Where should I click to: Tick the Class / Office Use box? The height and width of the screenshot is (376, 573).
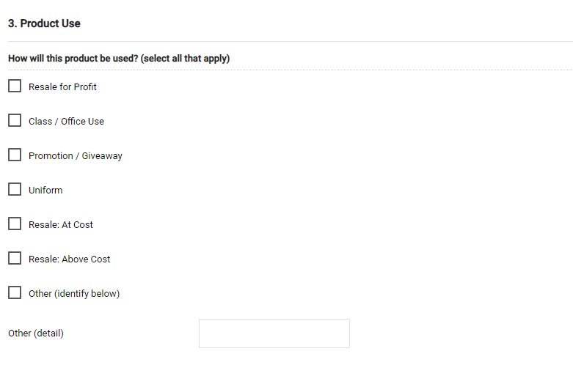[x=15, y=121]
